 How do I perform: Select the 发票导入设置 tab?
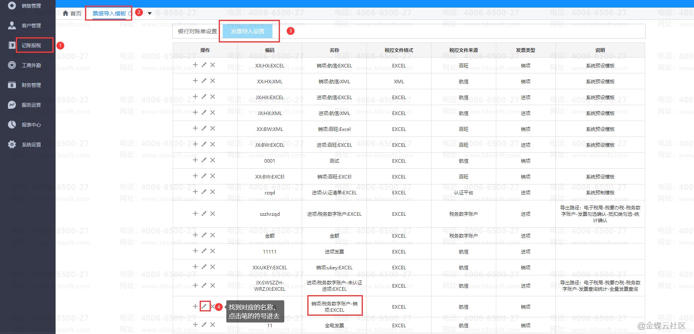click(x=247, y=31)
